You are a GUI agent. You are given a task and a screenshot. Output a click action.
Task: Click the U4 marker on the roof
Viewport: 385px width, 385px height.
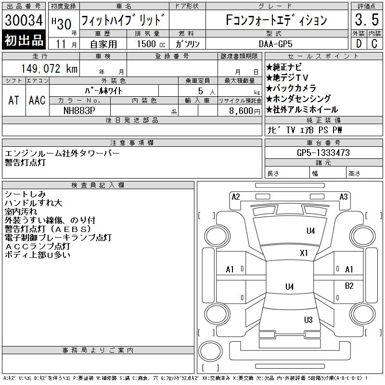[x=289, y=287]
